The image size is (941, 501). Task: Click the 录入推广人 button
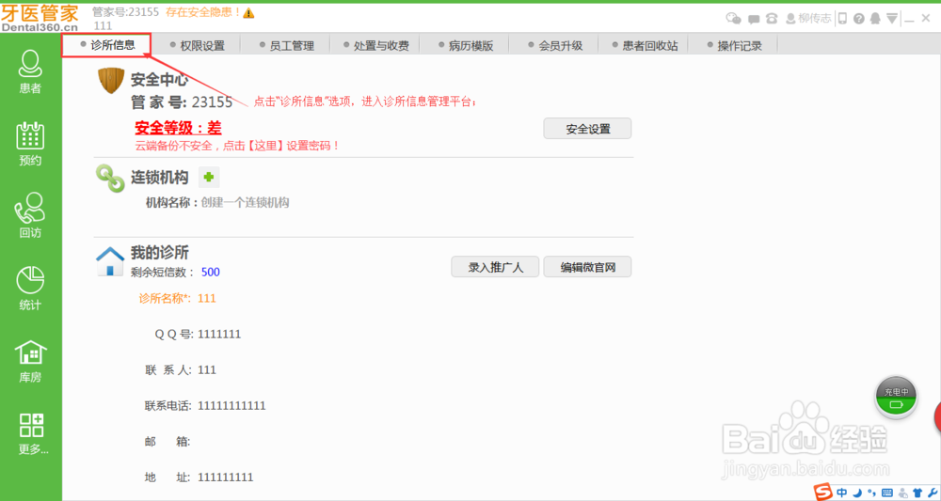(x=495, y=267)
